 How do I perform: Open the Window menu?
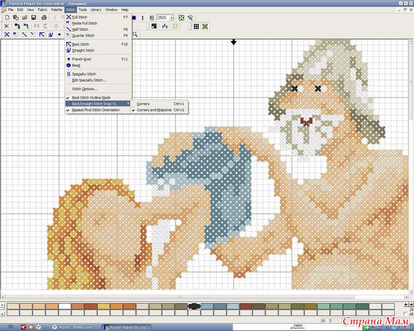tap(111, 10)
